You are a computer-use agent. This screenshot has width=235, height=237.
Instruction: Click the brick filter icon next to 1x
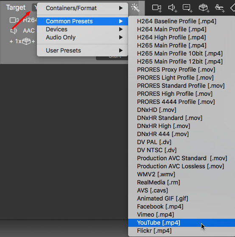tap(26, 41)
